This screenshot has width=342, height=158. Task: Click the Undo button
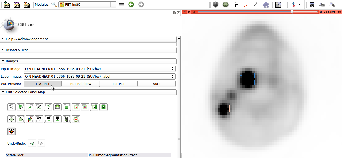[x=32, y=143]
